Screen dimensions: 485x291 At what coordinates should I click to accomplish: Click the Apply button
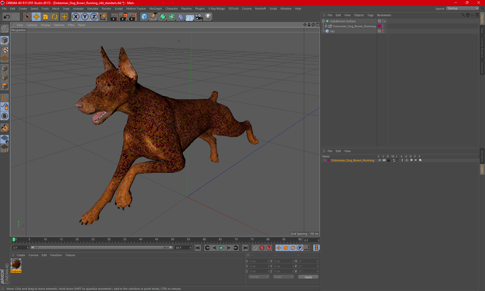coord(308,277)
